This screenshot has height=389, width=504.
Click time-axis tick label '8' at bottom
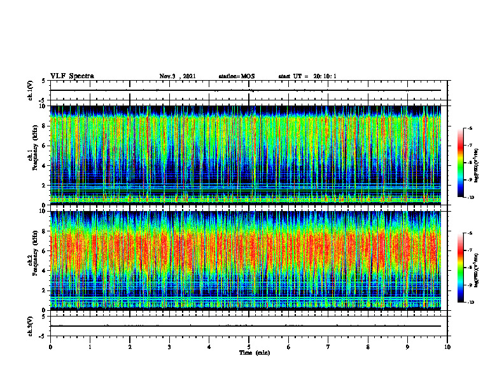coord(368,347)
